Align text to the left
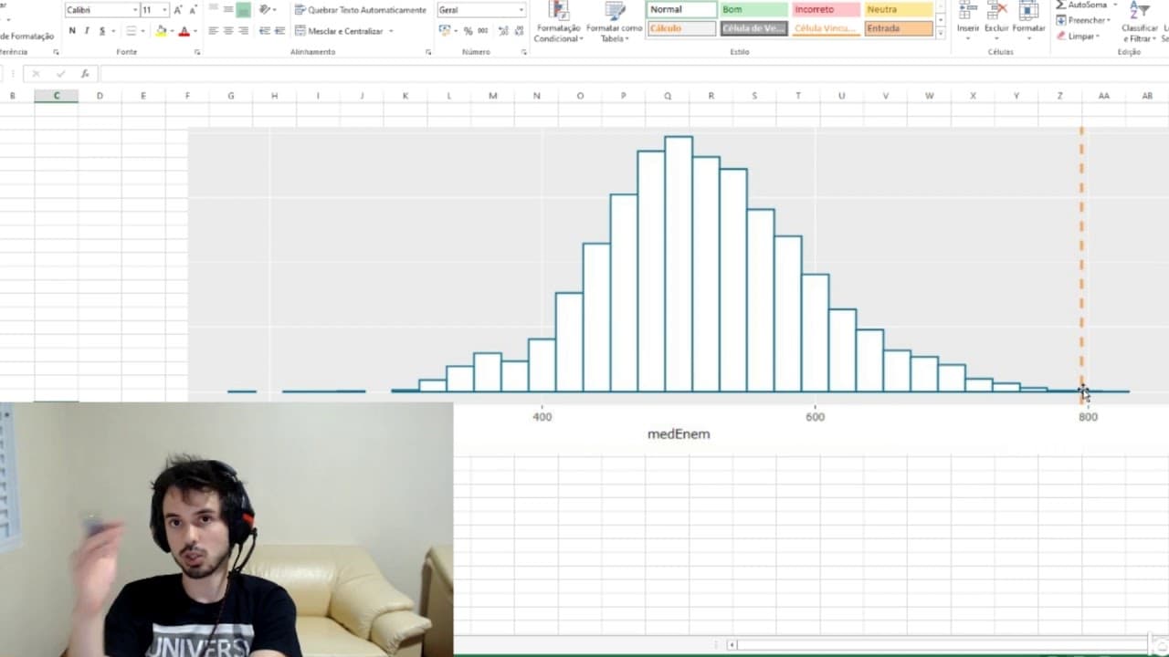The width and height of the screenshot is (1169, 657). (213, 31)
